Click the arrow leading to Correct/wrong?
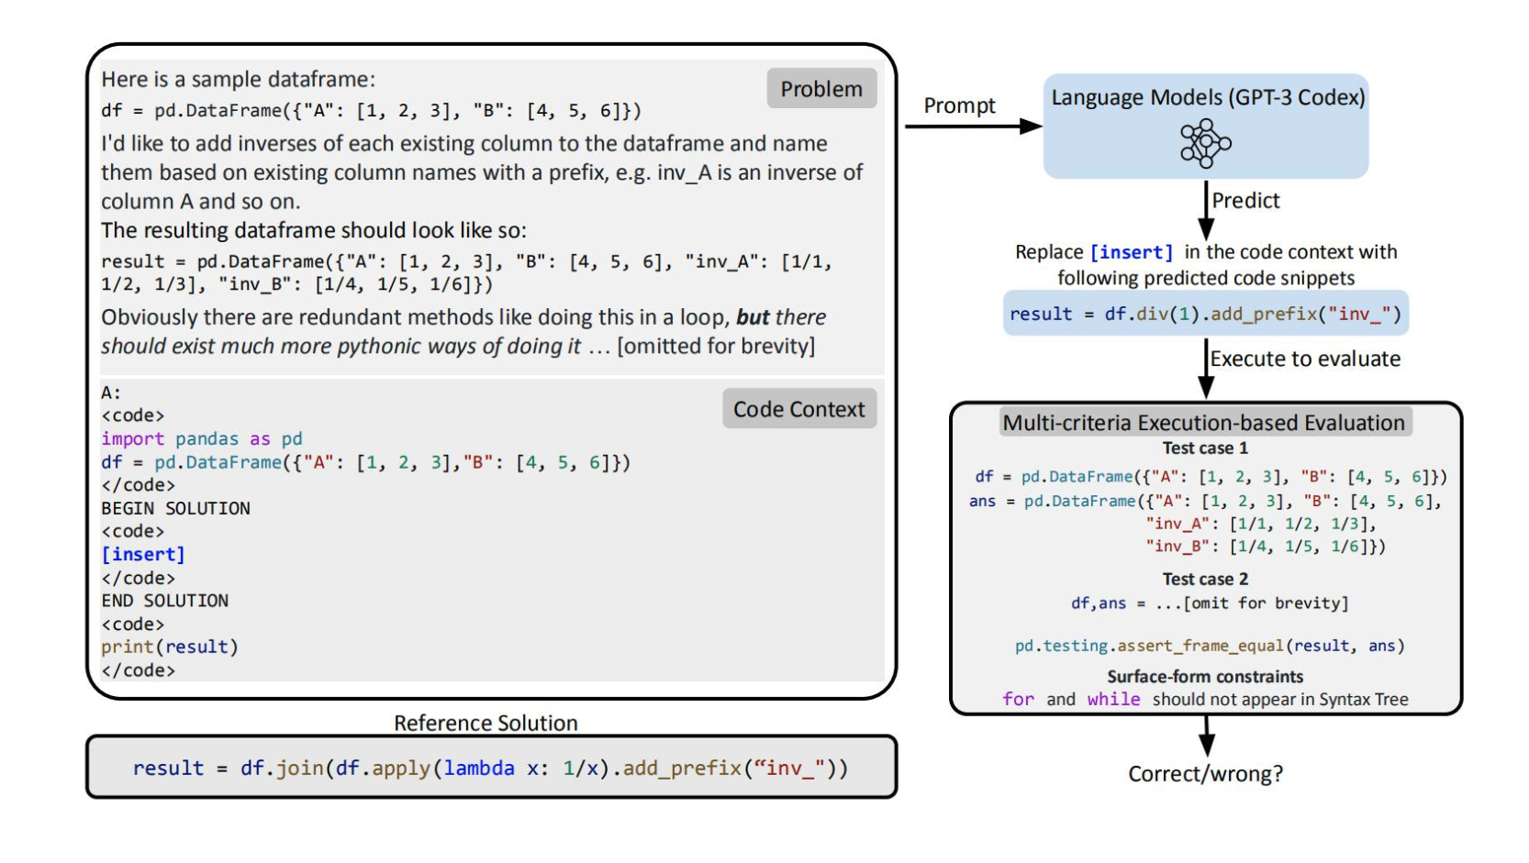The height and width of the screenshot is (863, 1529). tap(1204, 734)
